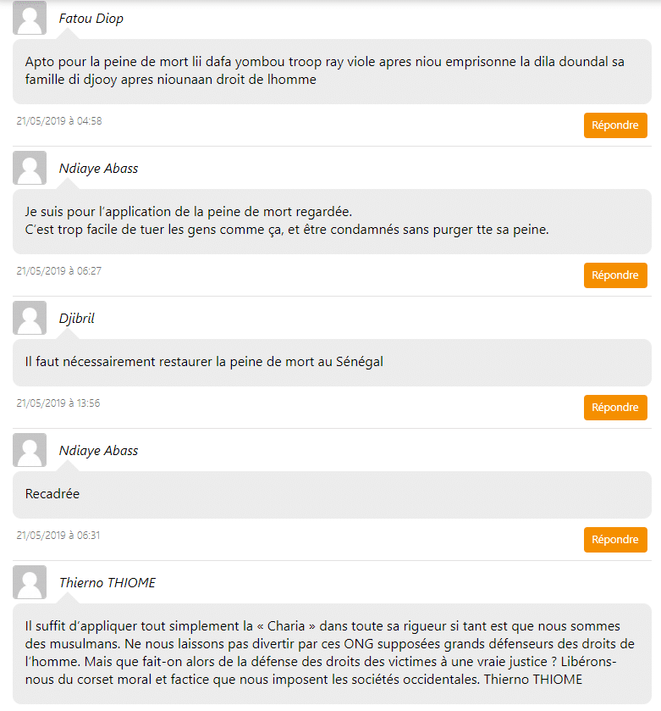Screen dimensions: 661x711
Task: Select the Djibril commenter name
Action: (77, 318)
